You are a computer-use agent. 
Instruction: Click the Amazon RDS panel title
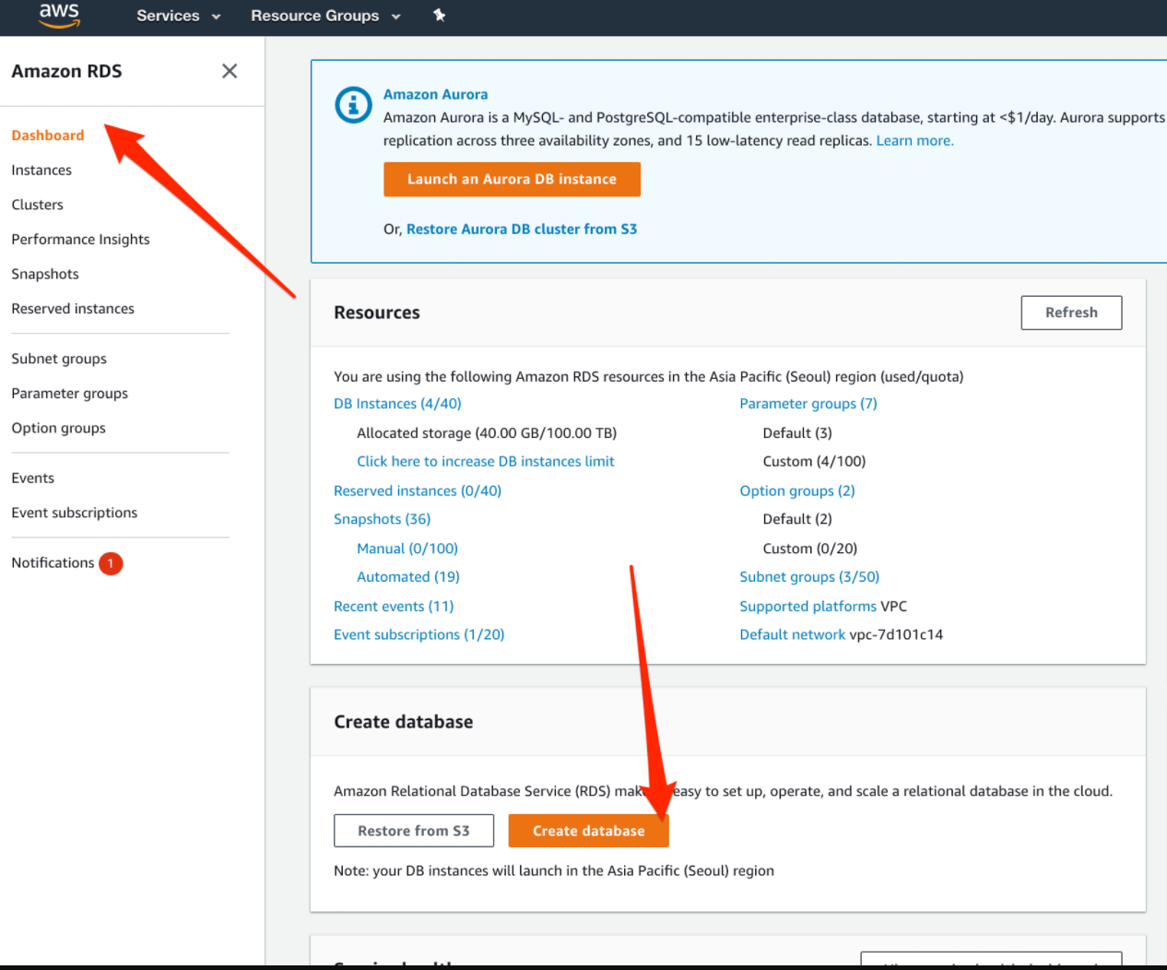tap(66, 71)
